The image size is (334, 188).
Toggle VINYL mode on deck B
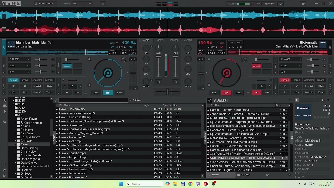pos(244,58)
